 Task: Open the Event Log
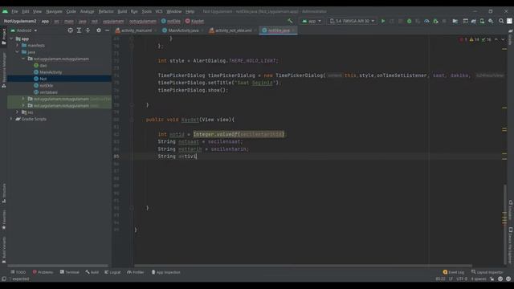pyautogui.click(x=454, y=272)
